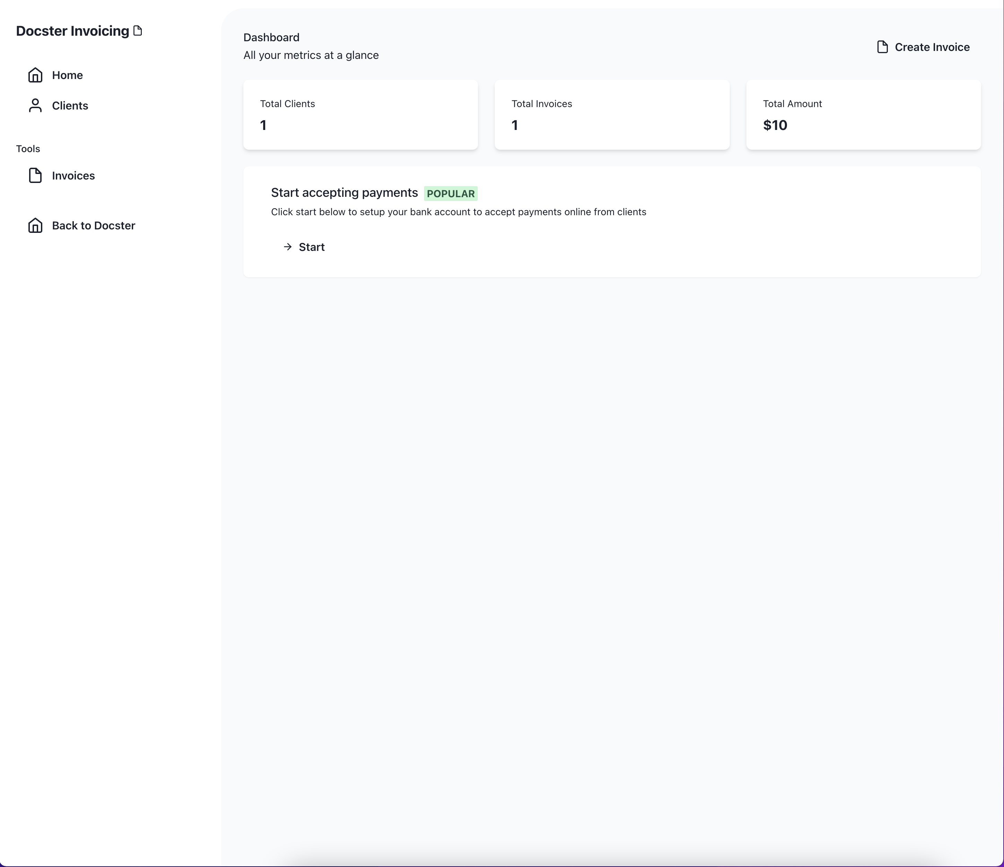Navigate to Home from the sidebar

click(67, 75)
